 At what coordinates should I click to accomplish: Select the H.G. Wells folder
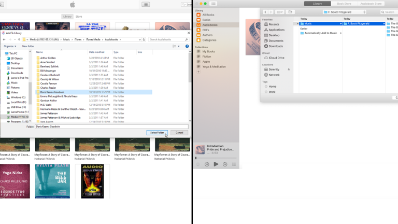[46, 105]
